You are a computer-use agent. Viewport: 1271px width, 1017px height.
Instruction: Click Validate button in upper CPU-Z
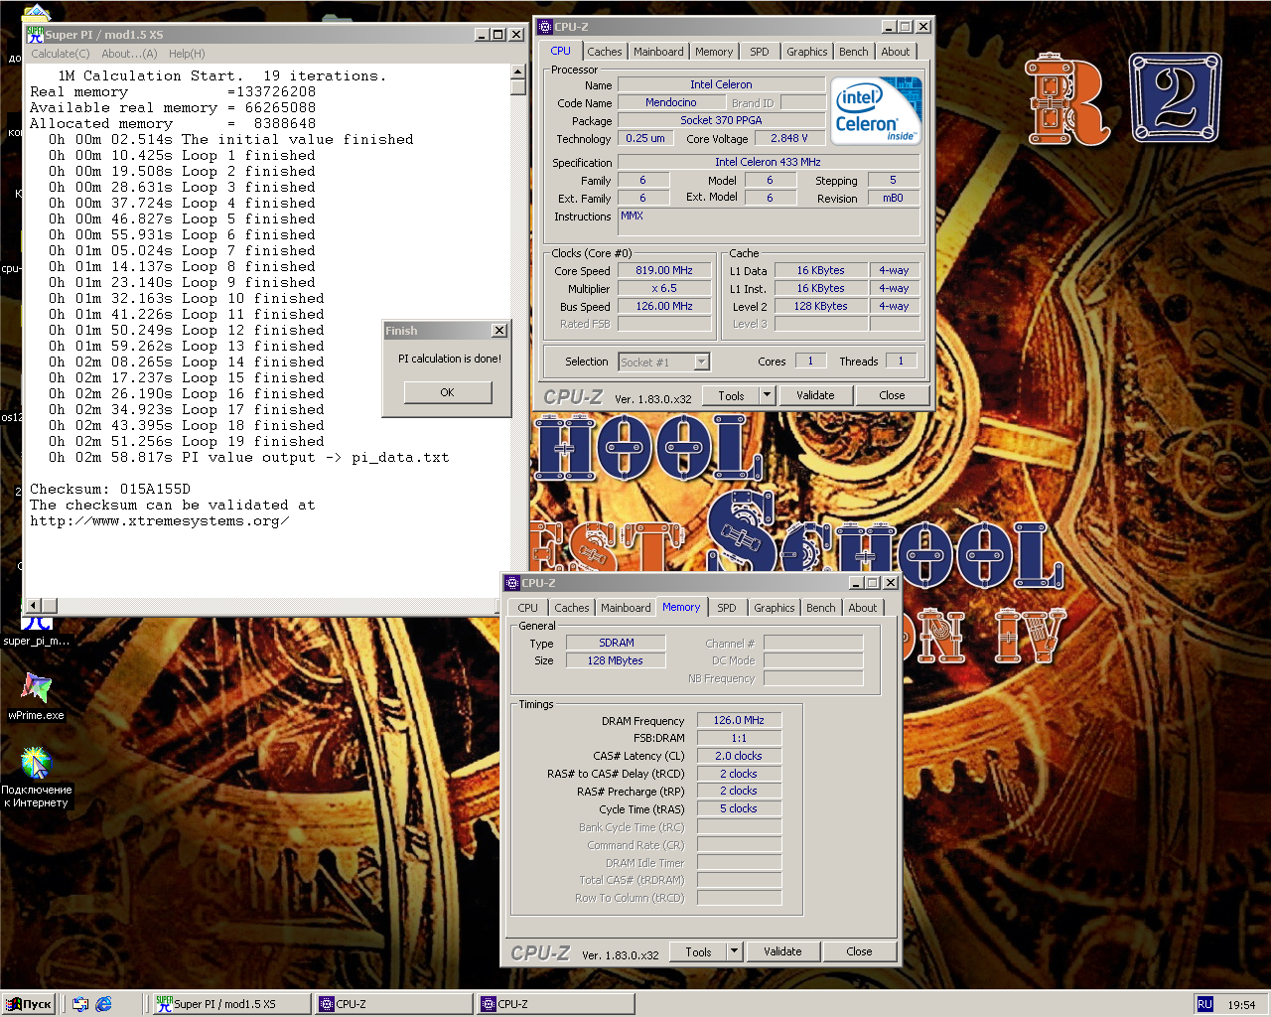(x=815, y=395)
